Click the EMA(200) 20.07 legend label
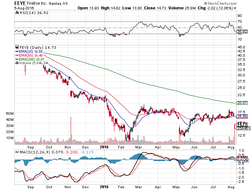 32,60
